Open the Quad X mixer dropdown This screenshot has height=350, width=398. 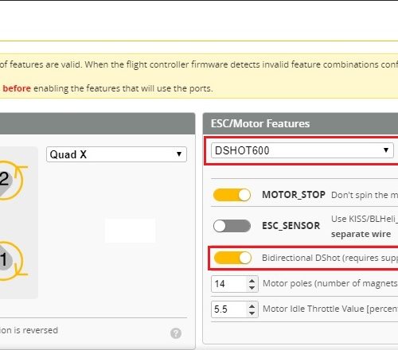pyautogui.click(x=116, y=154)
